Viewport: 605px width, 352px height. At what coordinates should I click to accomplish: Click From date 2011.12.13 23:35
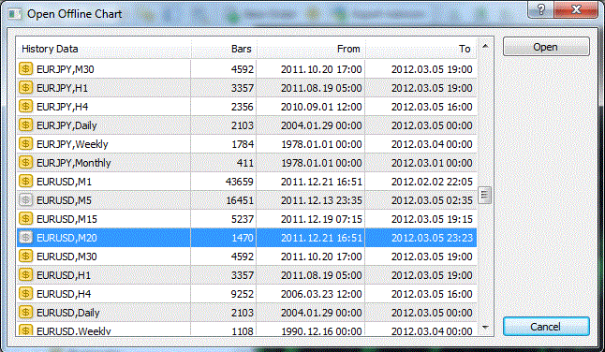pyautogui.click(x=321, y=200)
